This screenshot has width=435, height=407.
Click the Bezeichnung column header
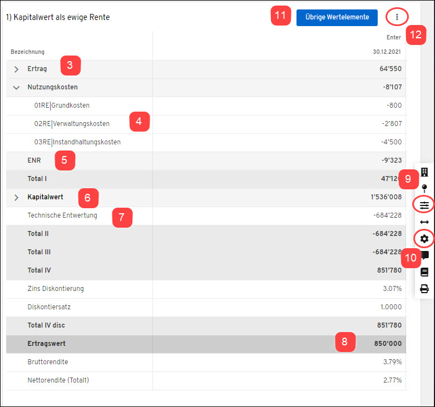pos(27,52)
